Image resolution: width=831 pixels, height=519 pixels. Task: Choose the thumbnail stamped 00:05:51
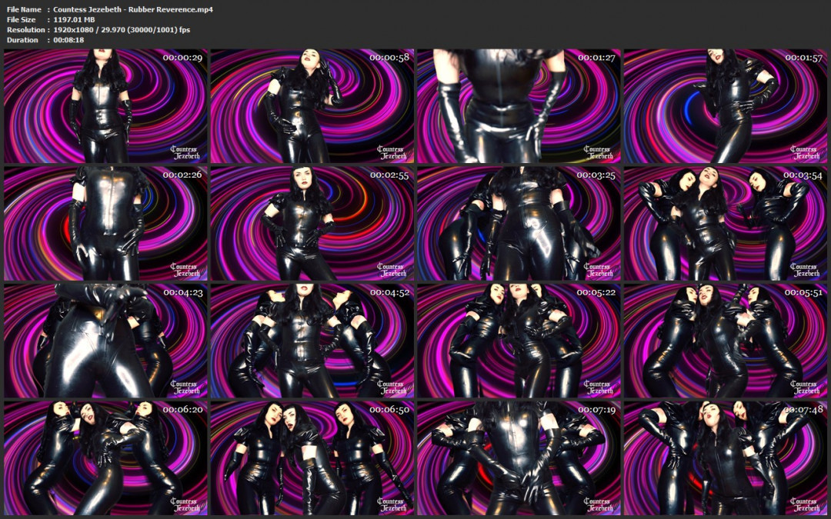coord(725,341)
